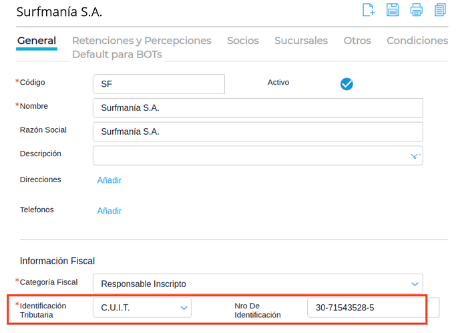460x333 pixels.
Task: Click Añadir next to Direcciones
Action: 109,180
